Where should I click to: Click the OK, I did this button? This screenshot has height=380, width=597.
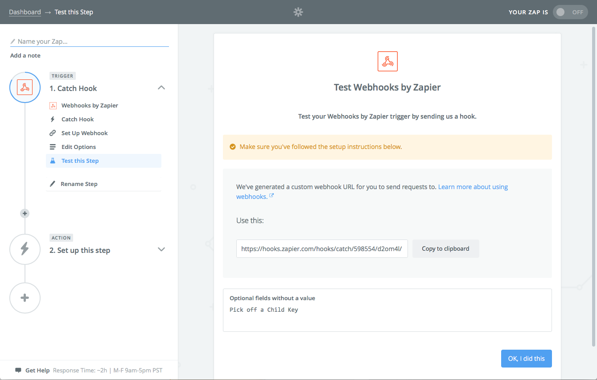(527, 359)
